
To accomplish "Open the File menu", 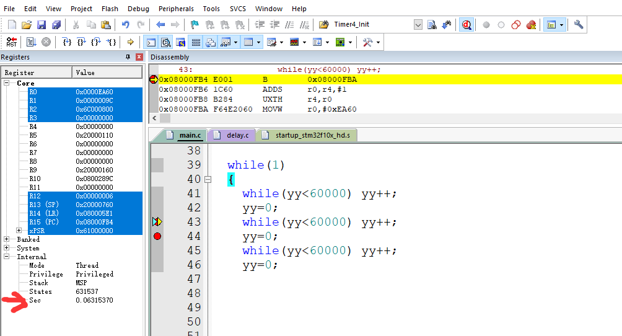I will [9, 8].
